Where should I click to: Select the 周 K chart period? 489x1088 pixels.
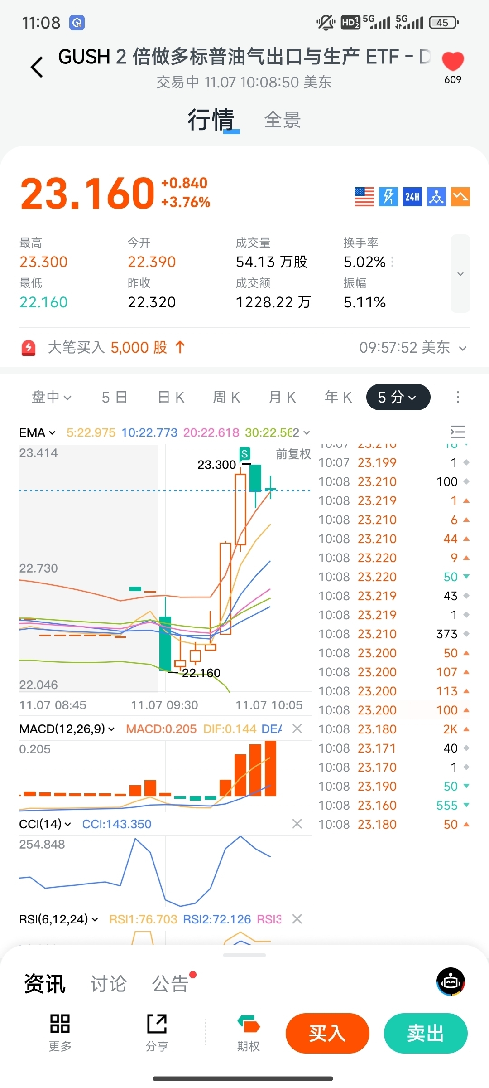[226, 398]
